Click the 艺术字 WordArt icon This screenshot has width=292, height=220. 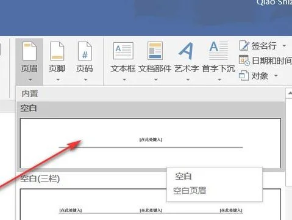(x=186, y=51)
